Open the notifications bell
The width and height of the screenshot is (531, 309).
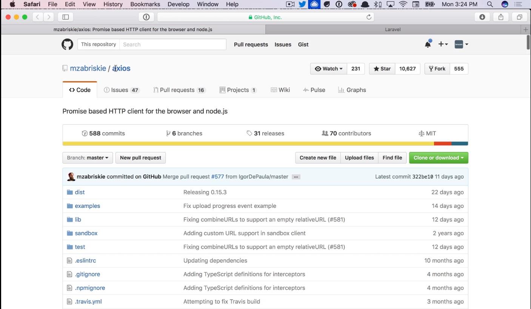click(x=428, y=45)
